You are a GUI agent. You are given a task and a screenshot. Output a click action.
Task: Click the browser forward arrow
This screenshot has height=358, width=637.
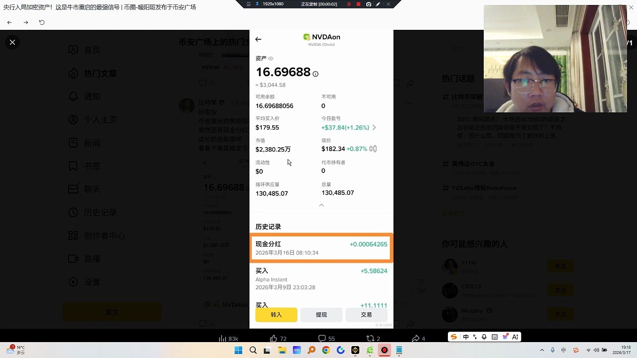point(26,22)
